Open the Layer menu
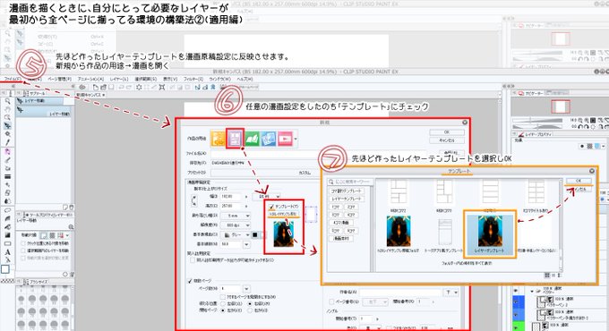 pyautogui.click(x=119, y=79)
